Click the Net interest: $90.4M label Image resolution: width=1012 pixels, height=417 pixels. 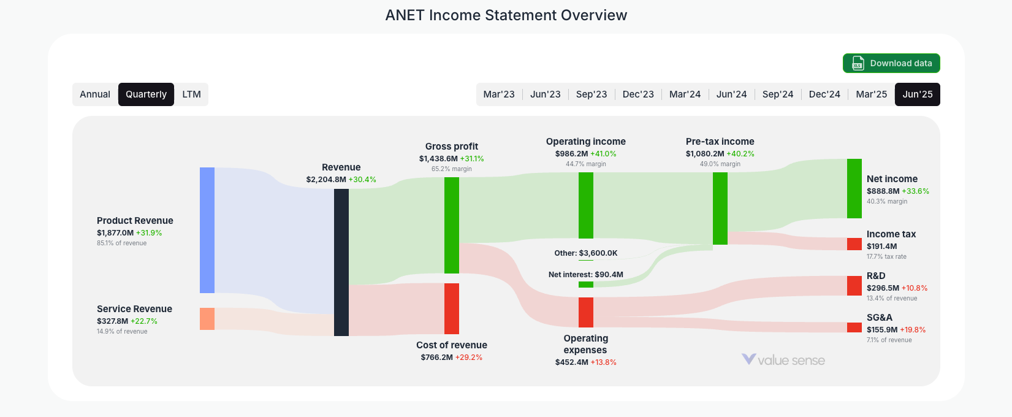586,275
